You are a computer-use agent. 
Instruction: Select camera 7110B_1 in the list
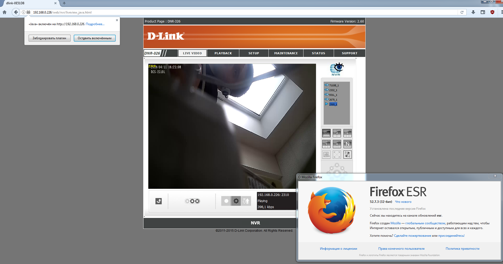point(334,85)
